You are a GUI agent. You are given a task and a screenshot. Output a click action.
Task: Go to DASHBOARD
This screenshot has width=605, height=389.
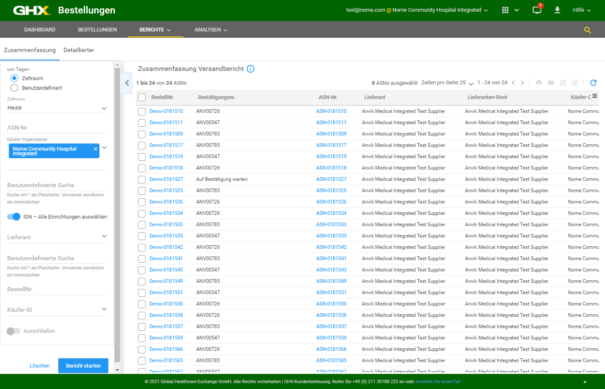click(40, 30)
